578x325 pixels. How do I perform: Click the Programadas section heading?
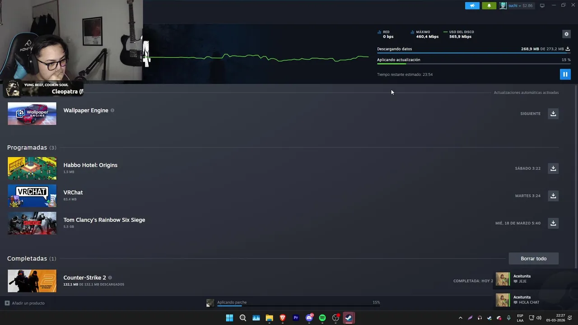click(x=27, y=148)
